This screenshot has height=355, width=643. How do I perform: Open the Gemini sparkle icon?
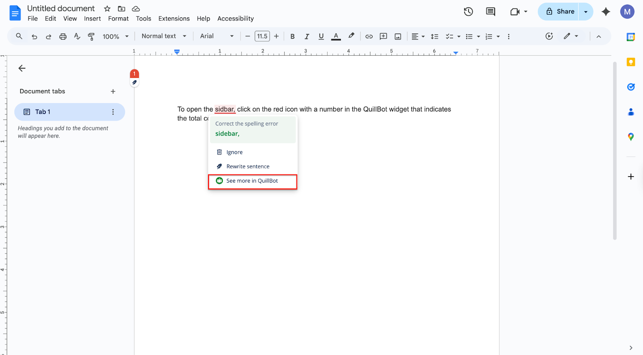(606, 12)
